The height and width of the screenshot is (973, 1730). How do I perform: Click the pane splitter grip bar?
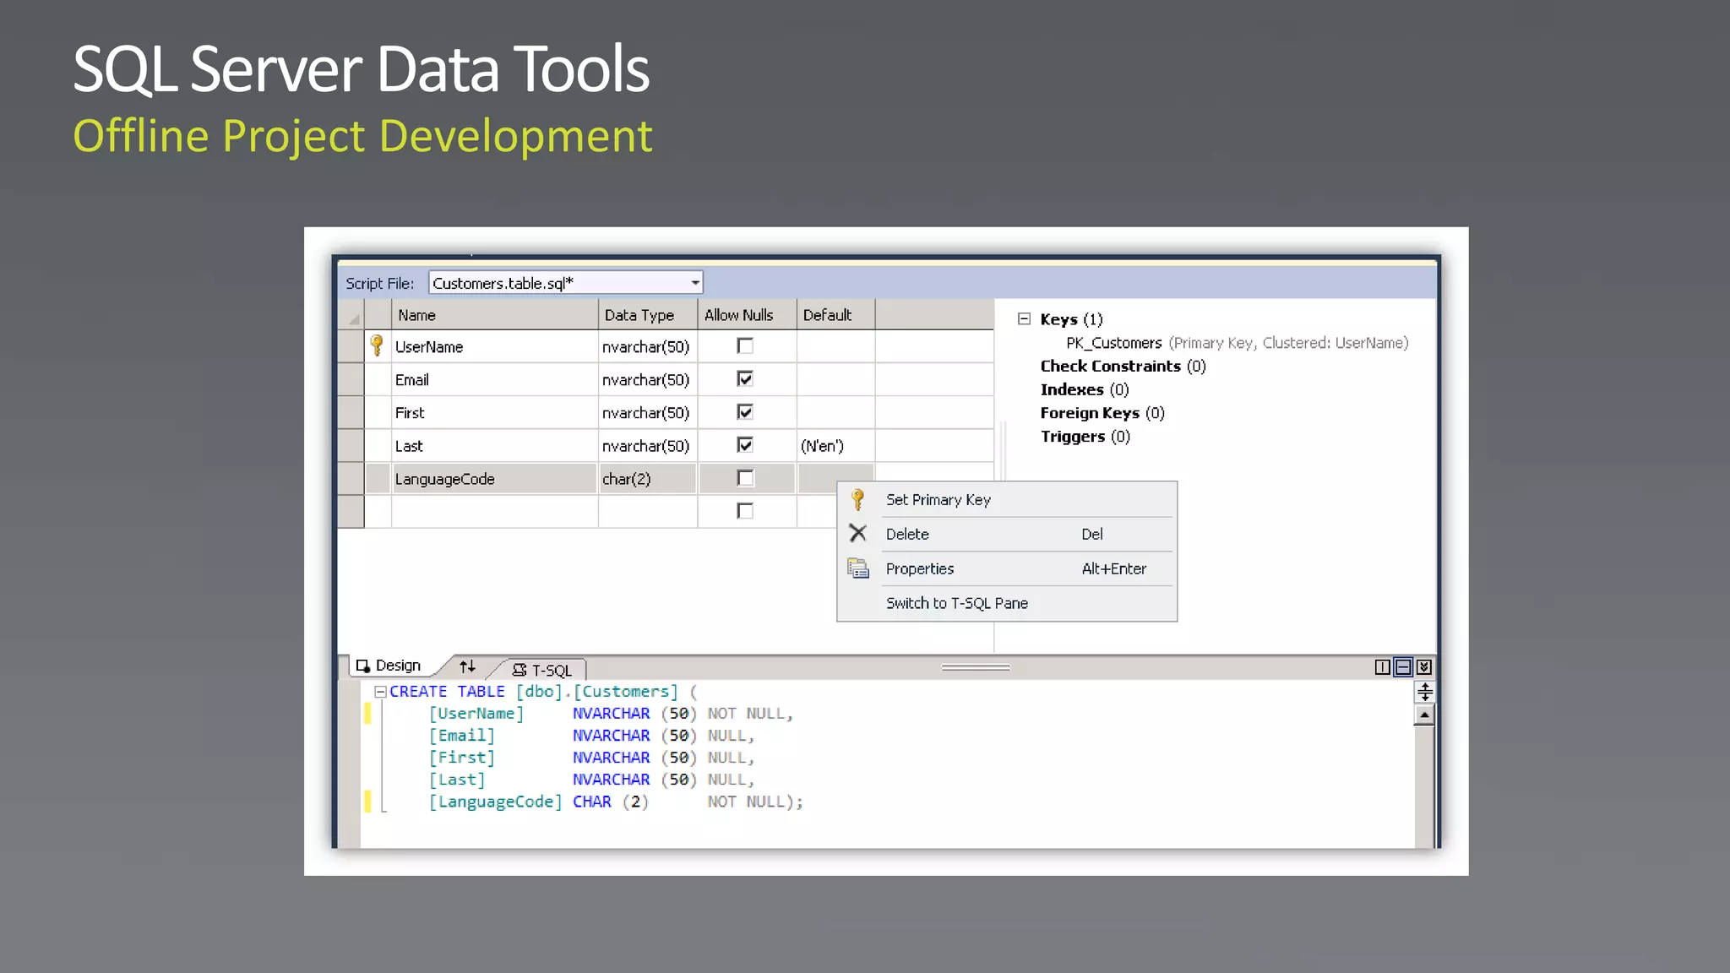pyautogui.click(x=976, y=667)
